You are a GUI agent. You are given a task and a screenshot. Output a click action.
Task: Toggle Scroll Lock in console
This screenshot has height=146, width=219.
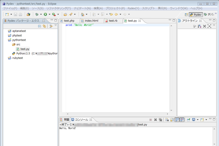[x=172, y=120]
